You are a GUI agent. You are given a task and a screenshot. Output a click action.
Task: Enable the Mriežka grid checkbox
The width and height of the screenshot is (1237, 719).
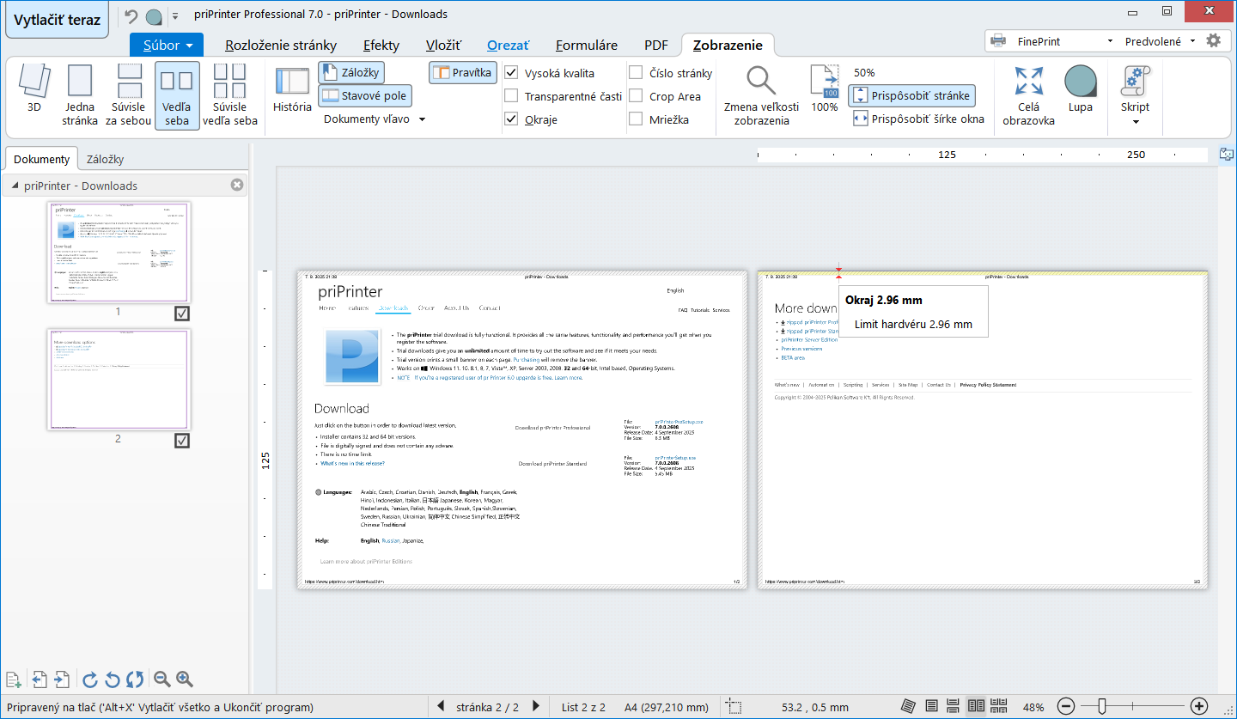click(x=636, y=119)
